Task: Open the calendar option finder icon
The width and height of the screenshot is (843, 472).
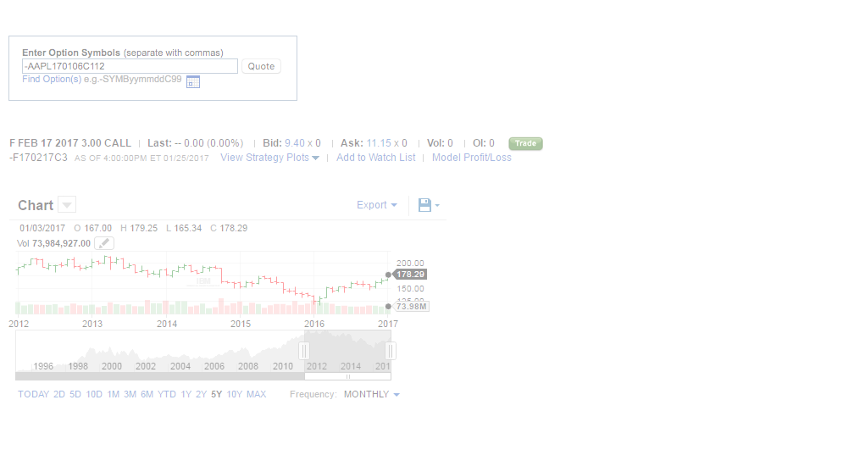Action: pos(192,81)
